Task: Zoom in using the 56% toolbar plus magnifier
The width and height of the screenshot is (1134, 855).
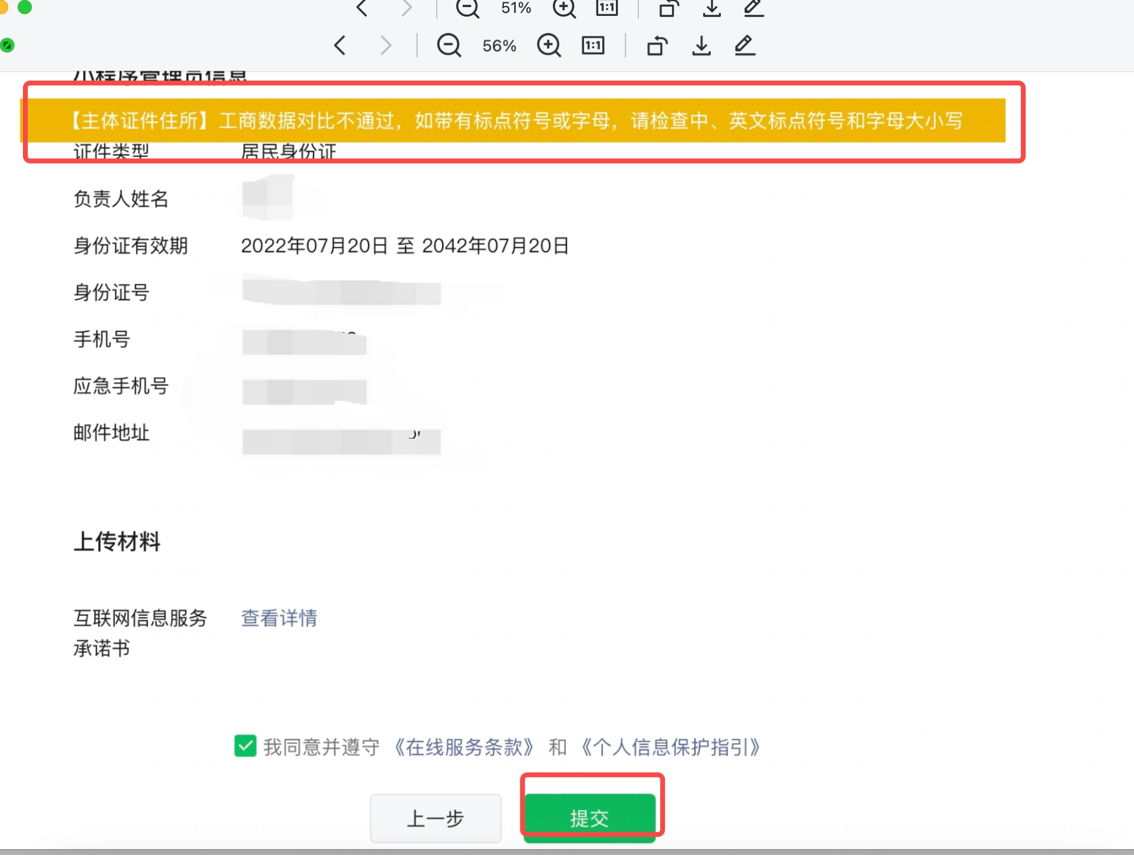Action: coord(549,45)
